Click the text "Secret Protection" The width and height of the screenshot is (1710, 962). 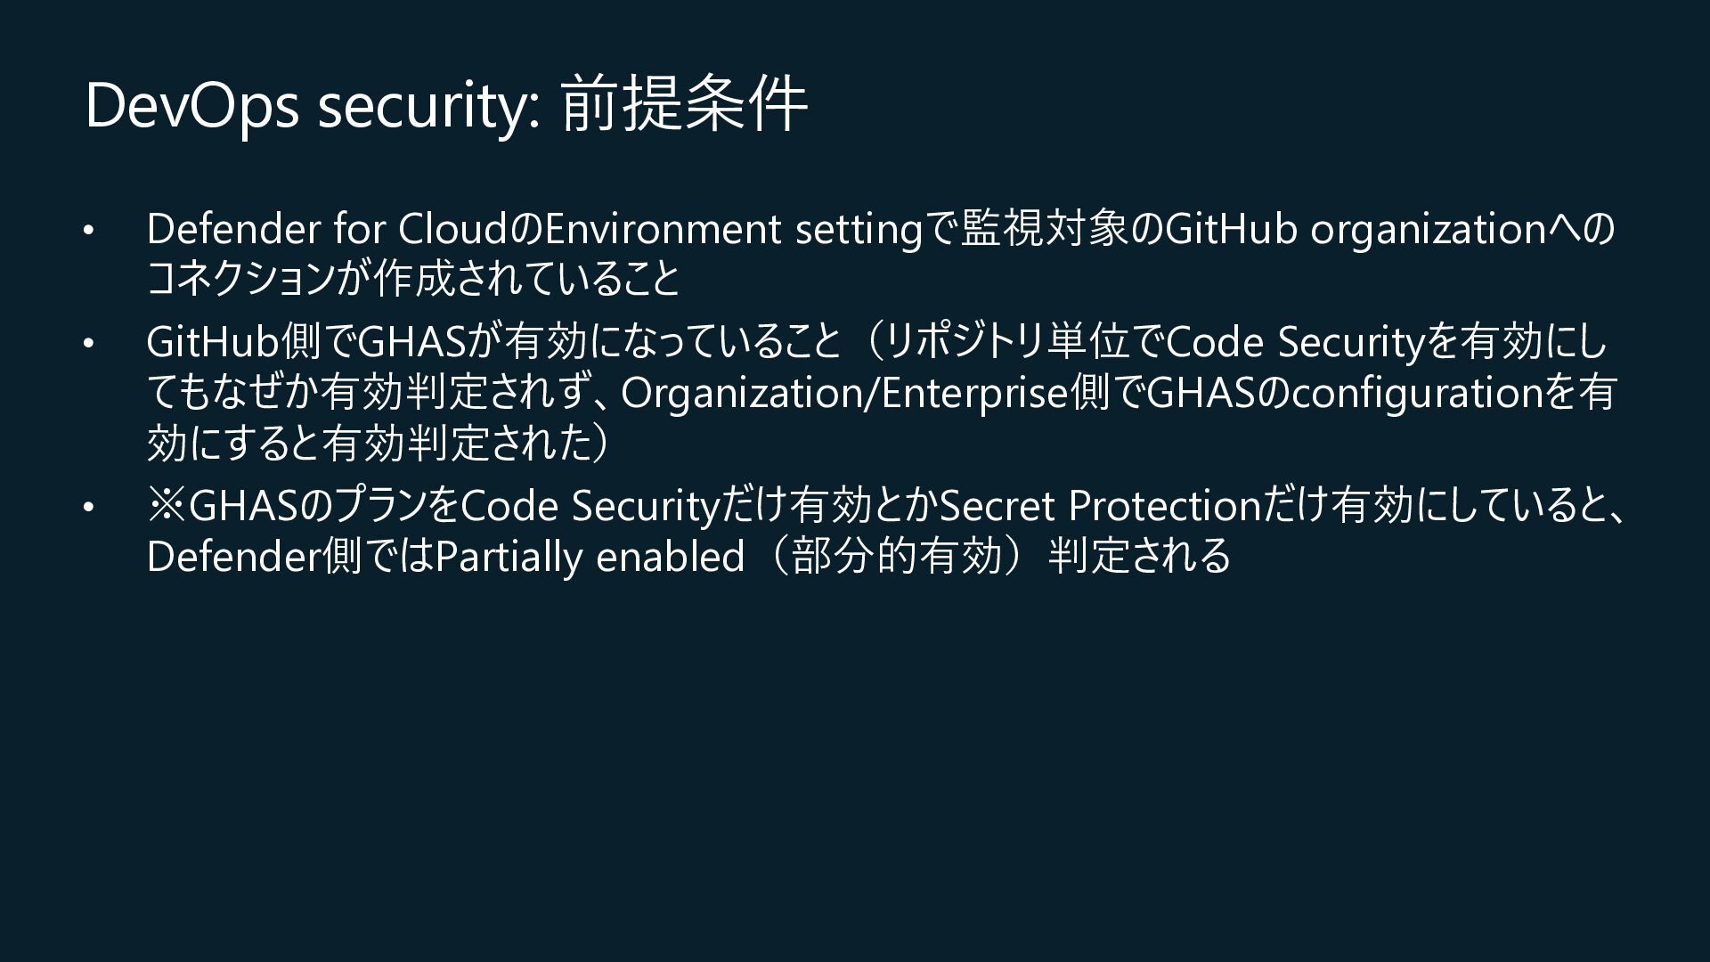click(1098, 507)
